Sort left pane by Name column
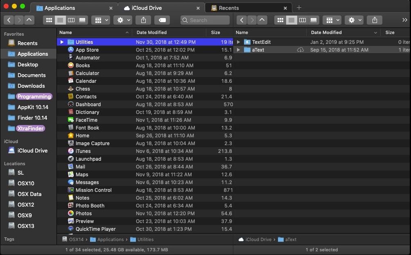The width and height of the screenshot is (411, 255). tap(95, 32)
